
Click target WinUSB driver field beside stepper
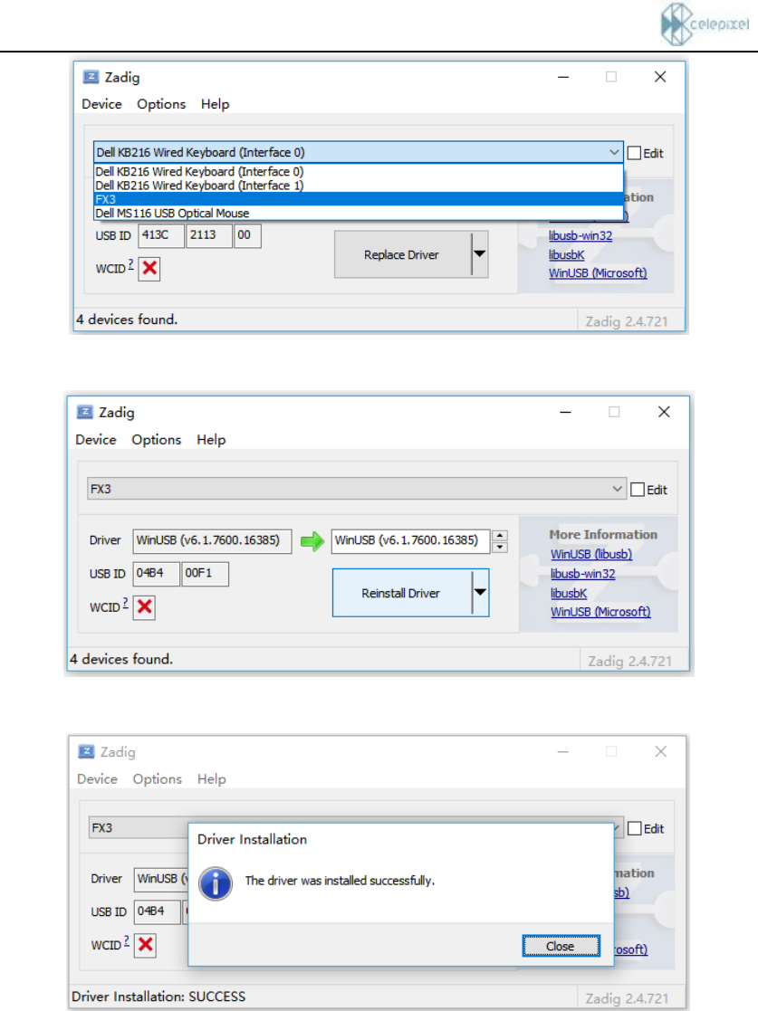410,541
